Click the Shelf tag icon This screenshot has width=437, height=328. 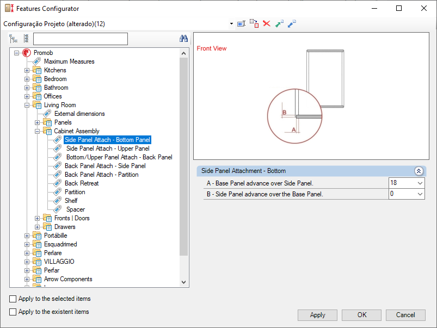(x=57, y=200)
